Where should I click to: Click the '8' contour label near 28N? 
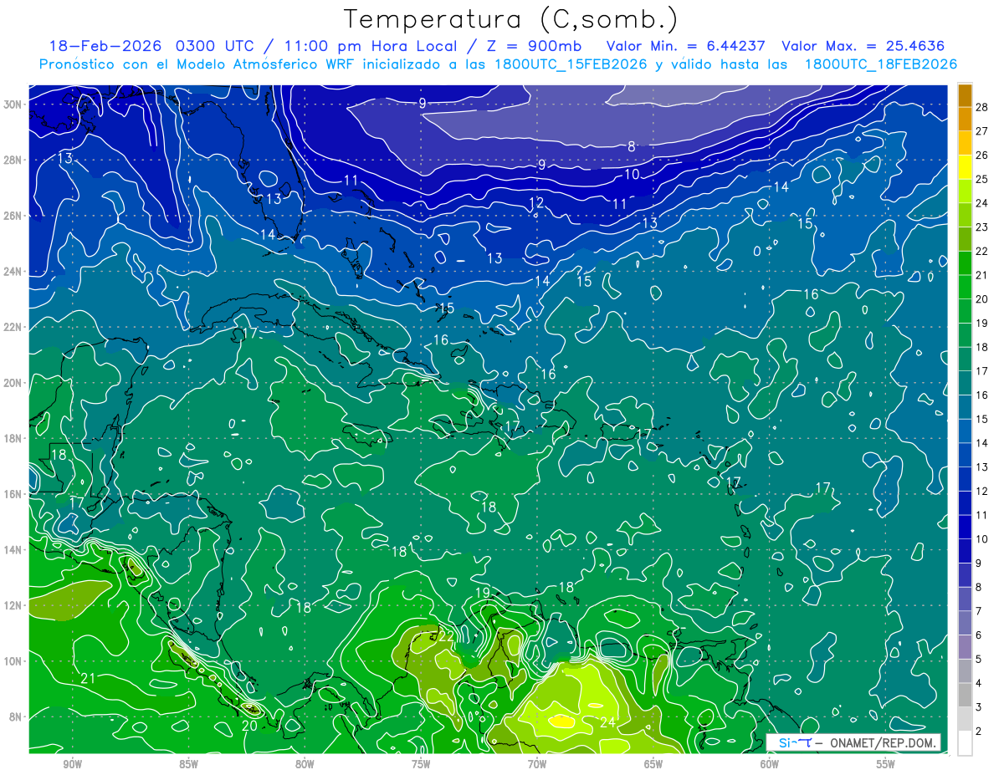pos(632,146)
